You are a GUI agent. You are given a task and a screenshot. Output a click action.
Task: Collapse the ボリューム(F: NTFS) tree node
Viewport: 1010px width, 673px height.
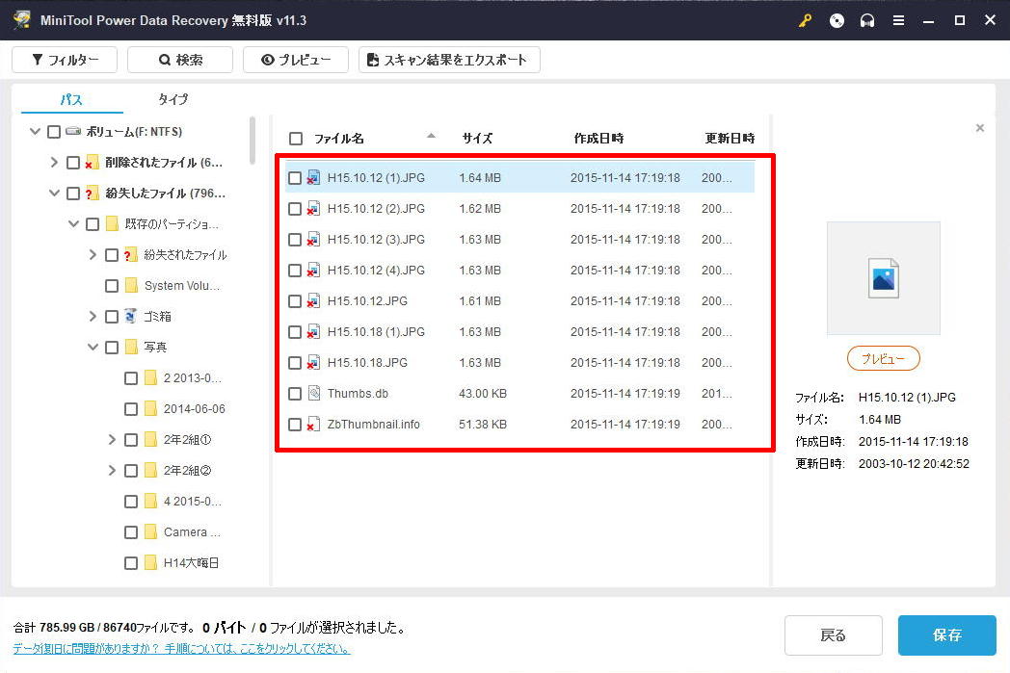click(x=34, y=131)
